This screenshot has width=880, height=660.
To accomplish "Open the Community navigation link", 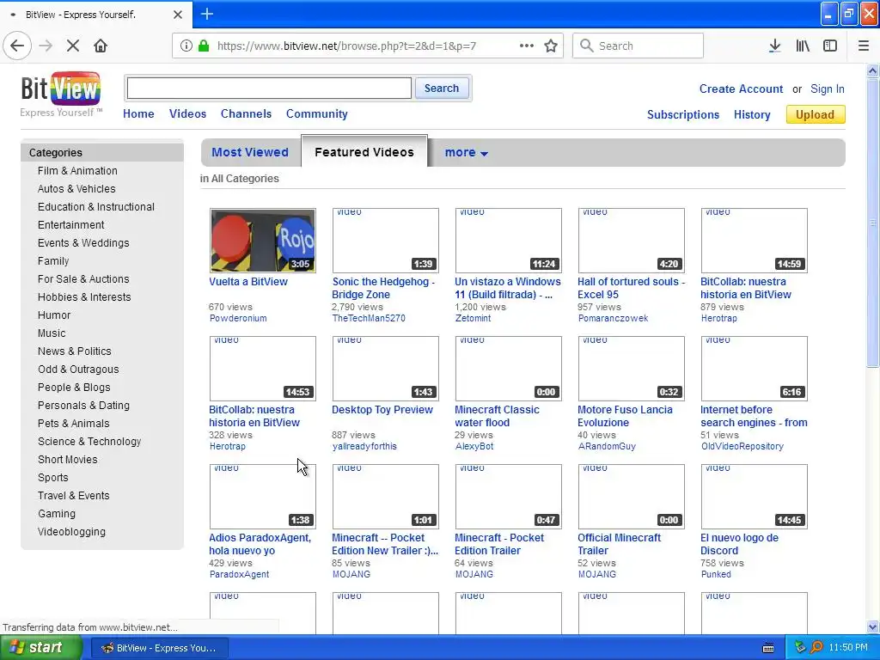I will point(316,114).
